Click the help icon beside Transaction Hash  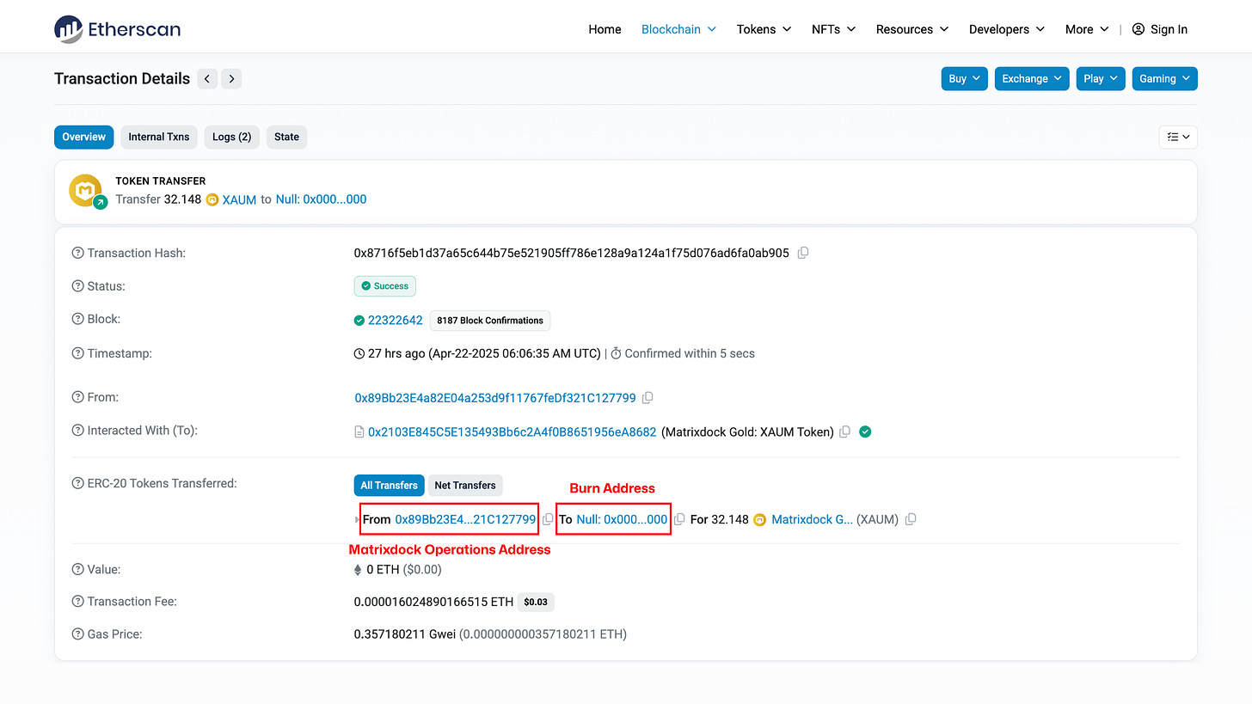77,253
